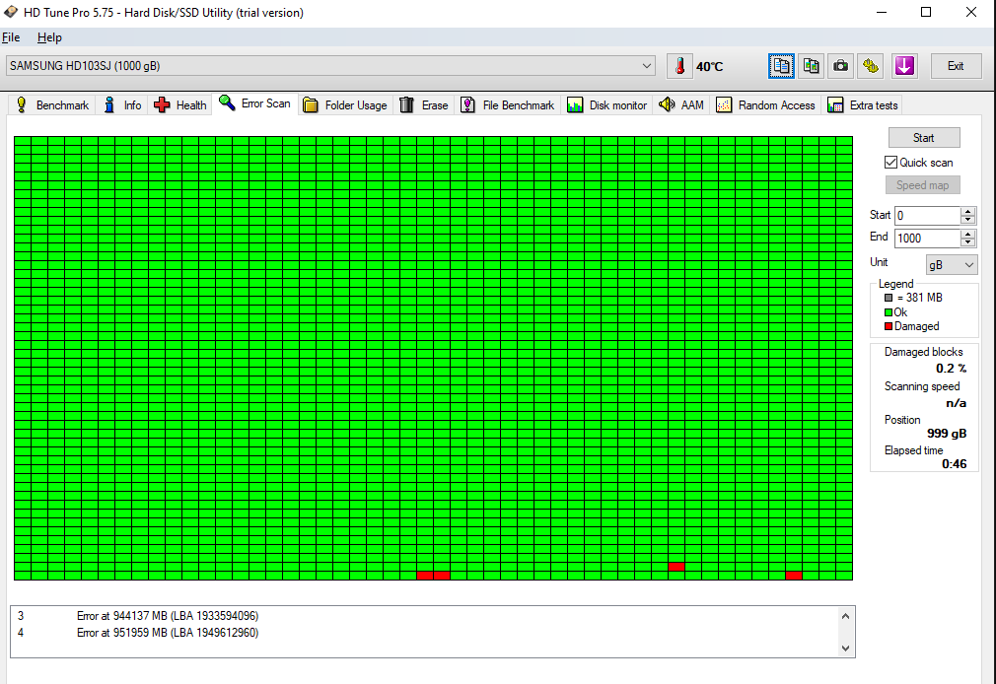Open the Help menu
Screen dimensions: 996x684
click(49, 37)
